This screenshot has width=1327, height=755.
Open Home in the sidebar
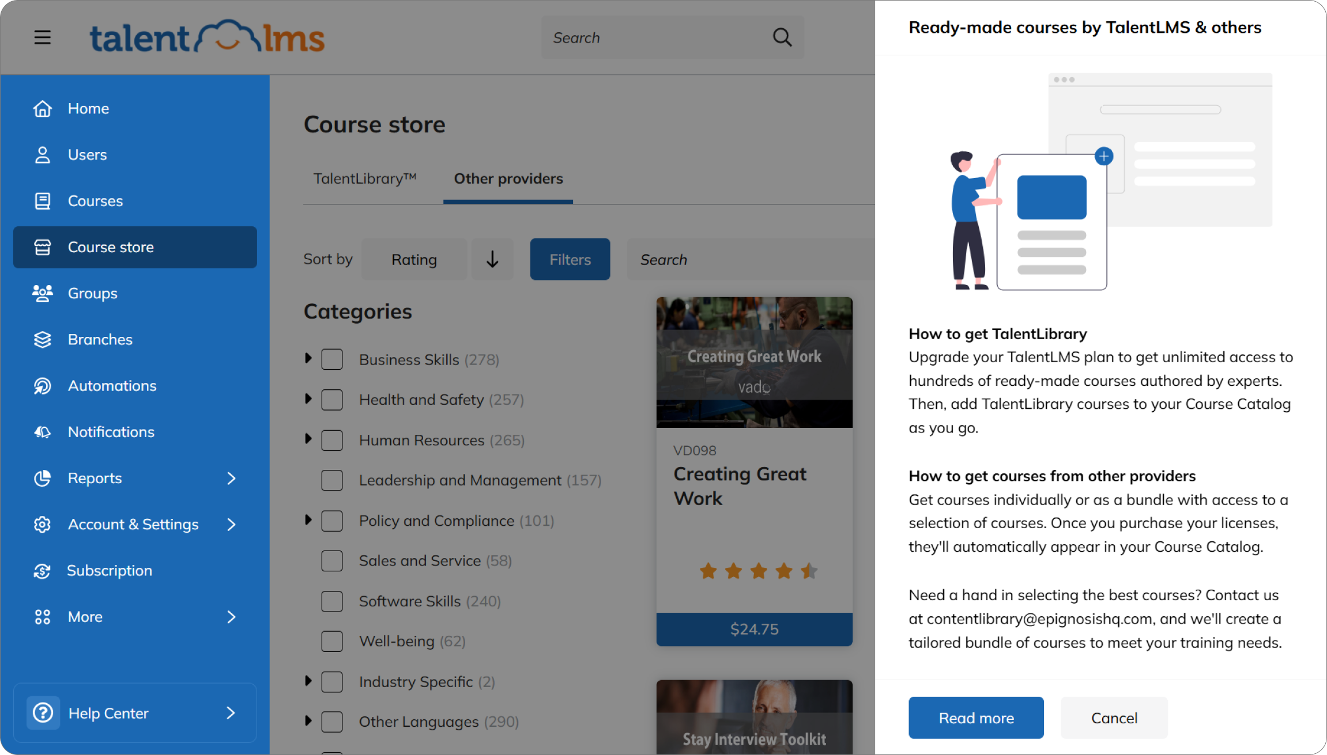tap(135, 108)
